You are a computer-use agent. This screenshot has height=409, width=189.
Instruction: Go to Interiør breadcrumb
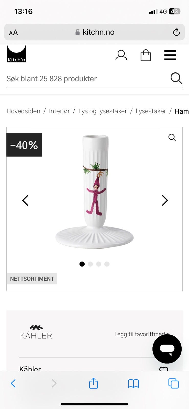coord(59,111)
